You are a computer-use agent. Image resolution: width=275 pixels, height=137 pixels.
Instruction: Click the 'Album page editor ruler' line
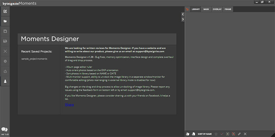pyautogui.click(x=78, y=67)
